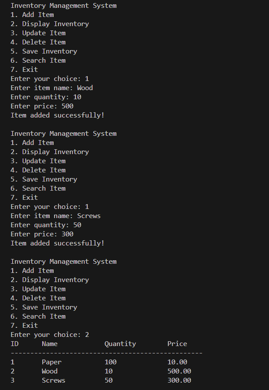This screenshot has height=390, width=269.
Task: Click the "Enter quantity: 50" prompt line
Action: [46, 225]
